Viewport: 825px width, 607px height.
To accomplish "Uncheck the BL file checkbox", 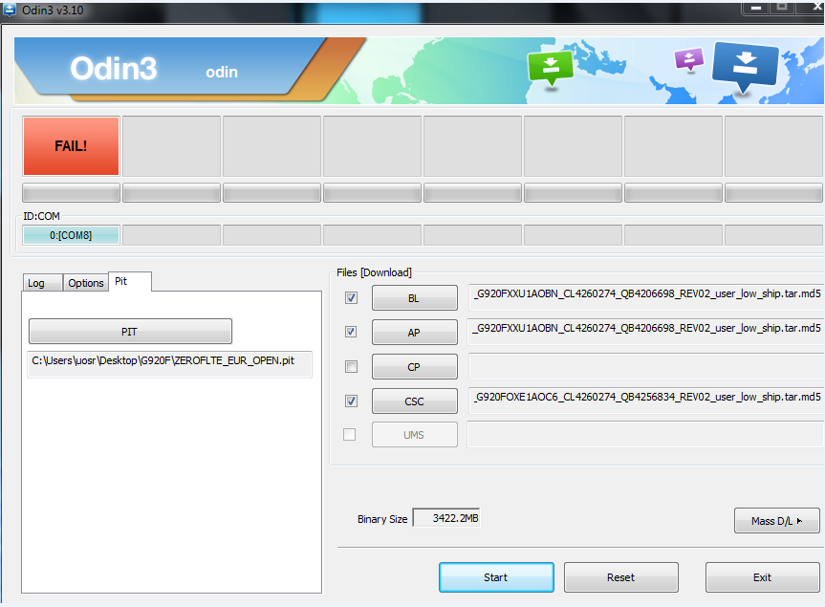I will coord(351,297).
